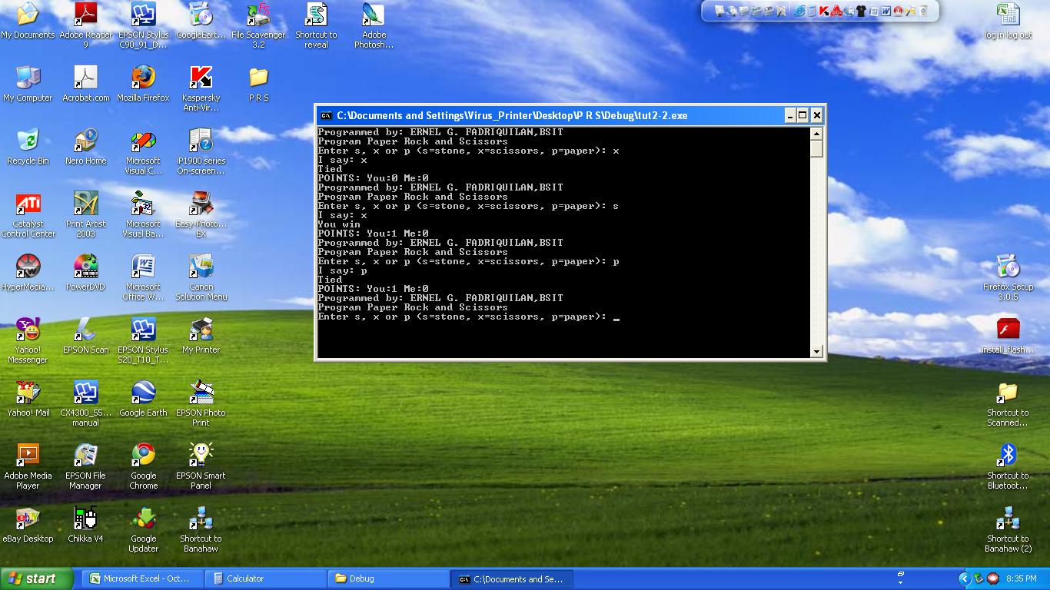Open Microsoft Visual C++ shortcut
The width and height of the screenshot is (1050, 590).
(x=143, y=151)
